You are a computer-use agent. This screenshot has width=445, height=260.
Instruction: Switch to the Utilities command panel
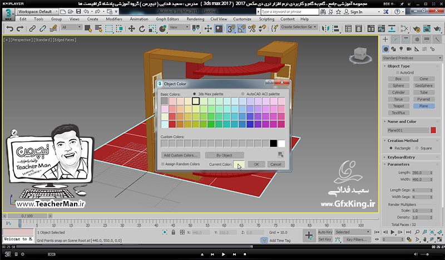coord(437,39)
